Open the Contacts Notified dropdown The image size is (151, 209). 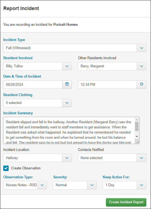[112, 158]
